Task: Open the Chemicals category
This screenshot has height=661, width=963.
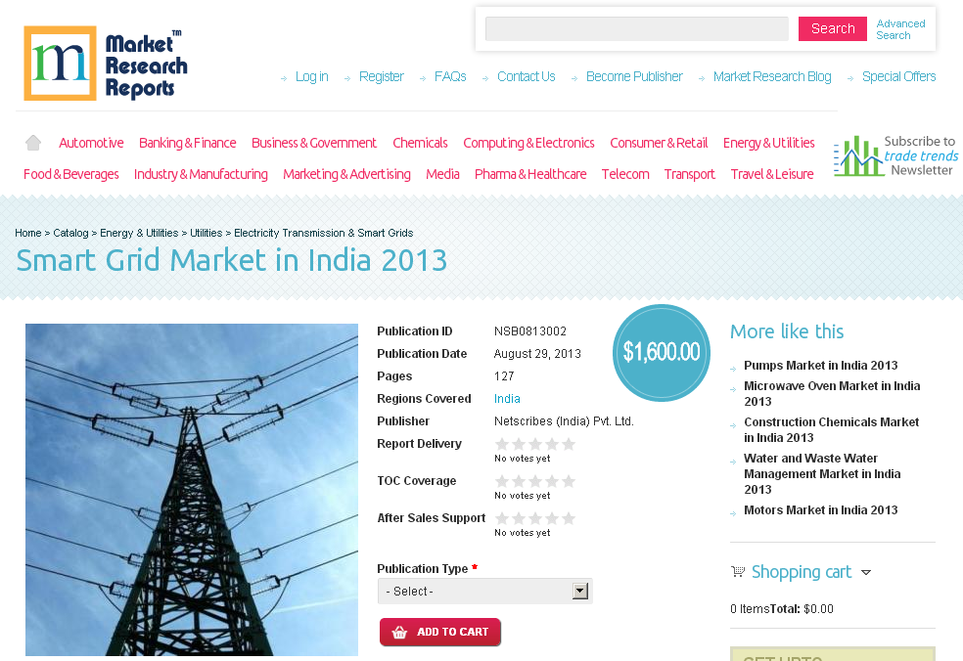Action: pos(420,143)
